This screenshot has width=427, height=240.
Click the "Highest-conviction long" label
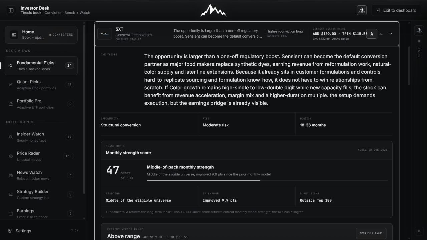coord(285,31)
